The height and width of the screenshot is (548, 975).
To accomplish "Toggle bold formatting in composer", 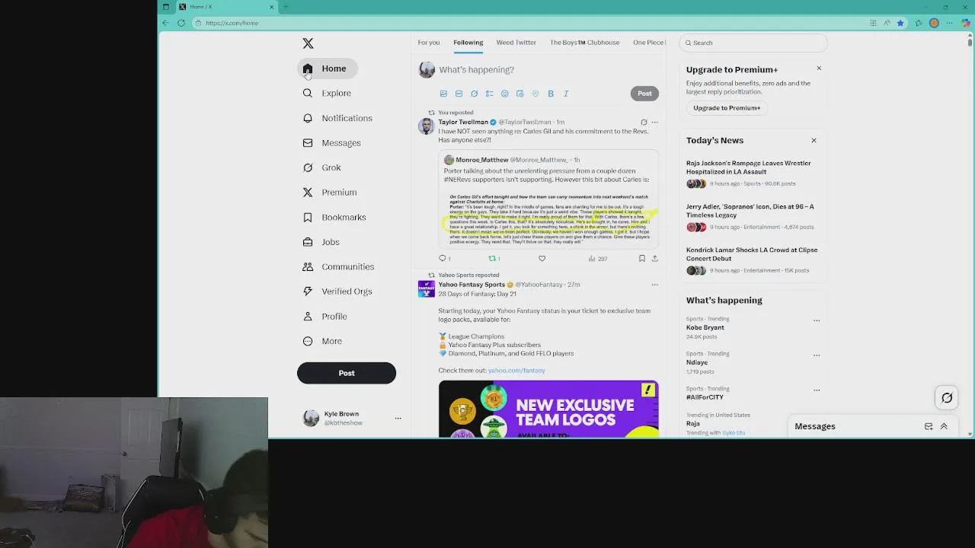I will [551, 94].
